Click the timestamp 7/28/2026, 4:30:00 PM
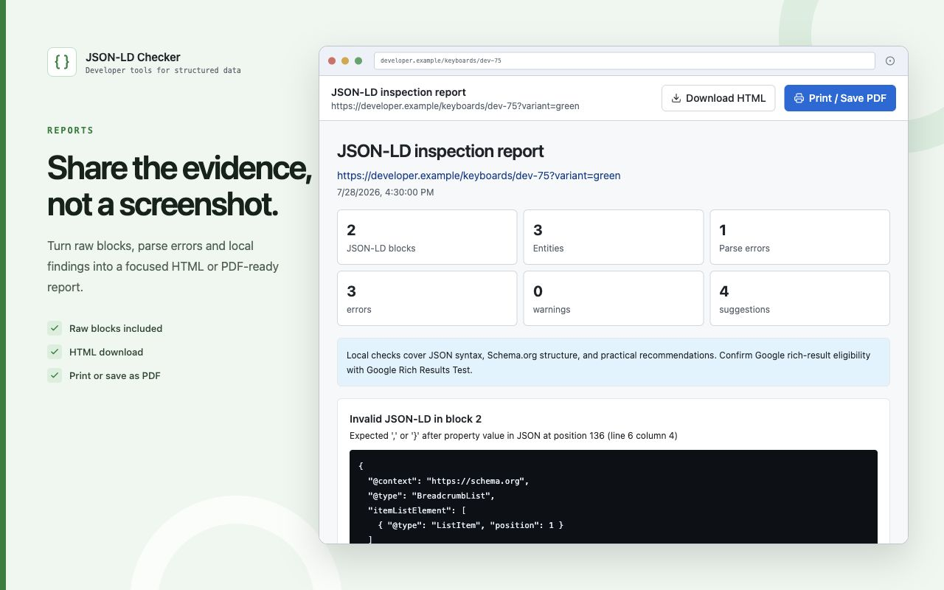 coord(385,192)
